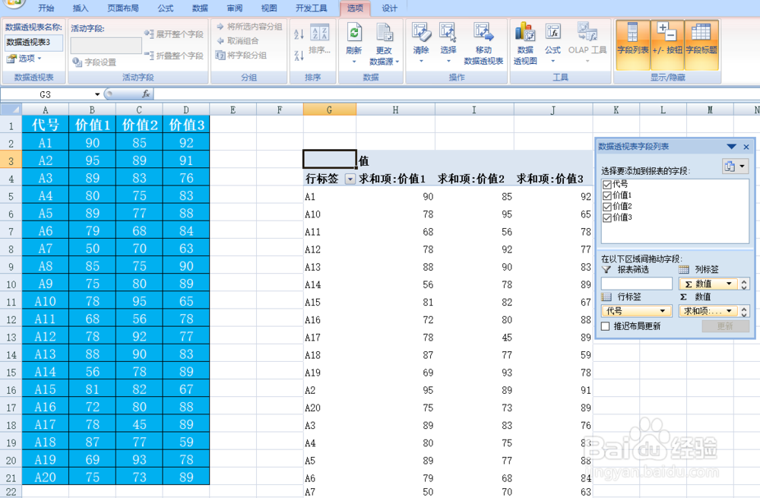Switch to the 数据 (Data) ribbon tab
This screenshot has height=498, width=760.
(200, 8)
